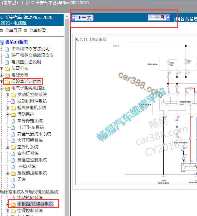This screenshot has width=197, height=216.
Task: Click the 传动系统 folder icon
Action: 13,114
